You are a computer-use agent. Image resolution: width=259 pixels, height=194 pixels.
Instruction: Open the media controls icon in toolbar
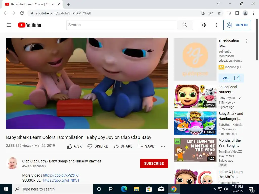pyautogui.click(x=229, y=13)
